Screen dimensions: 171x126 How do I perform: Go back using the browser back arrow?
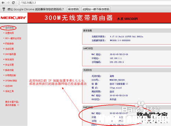(x=3, y=3)
